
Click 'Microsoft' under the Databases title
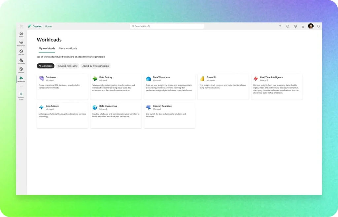point(50,81)
